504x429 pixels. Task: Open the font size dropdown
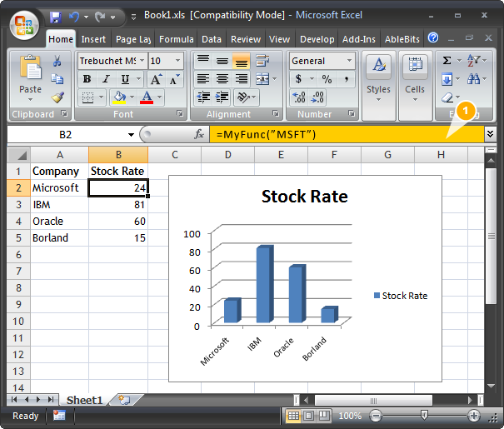177,61
